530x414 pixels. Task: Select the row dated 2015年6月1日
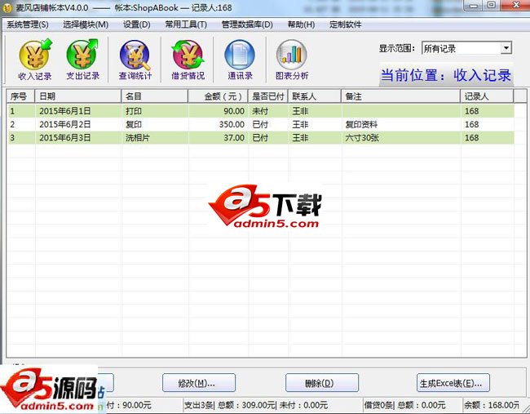tap(261, 111)
